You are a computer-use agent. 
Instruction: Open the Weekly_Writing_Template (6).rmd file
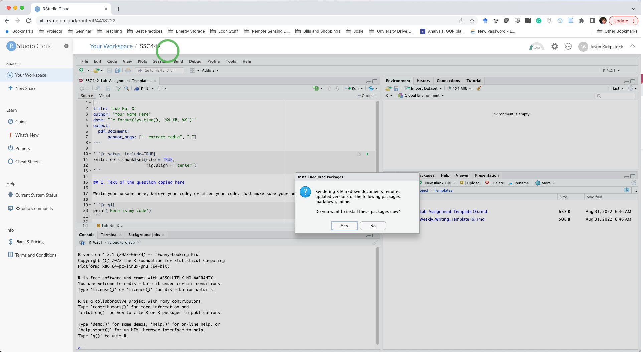pyautogui.click(x=452, y=219)
